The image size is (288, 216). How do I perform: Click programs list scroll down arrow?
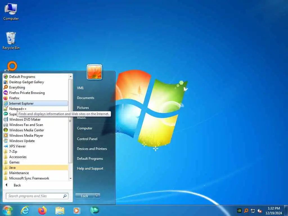coord(71,178)
